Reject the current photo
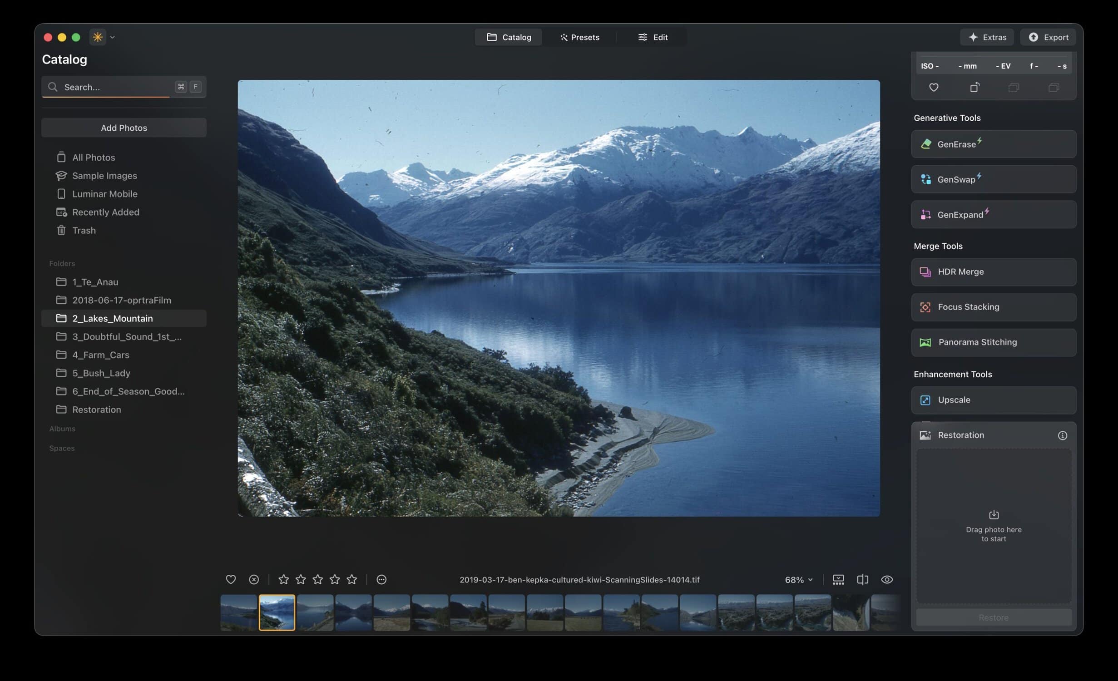This screenshot has width=1118, height=681. [253, 579]
